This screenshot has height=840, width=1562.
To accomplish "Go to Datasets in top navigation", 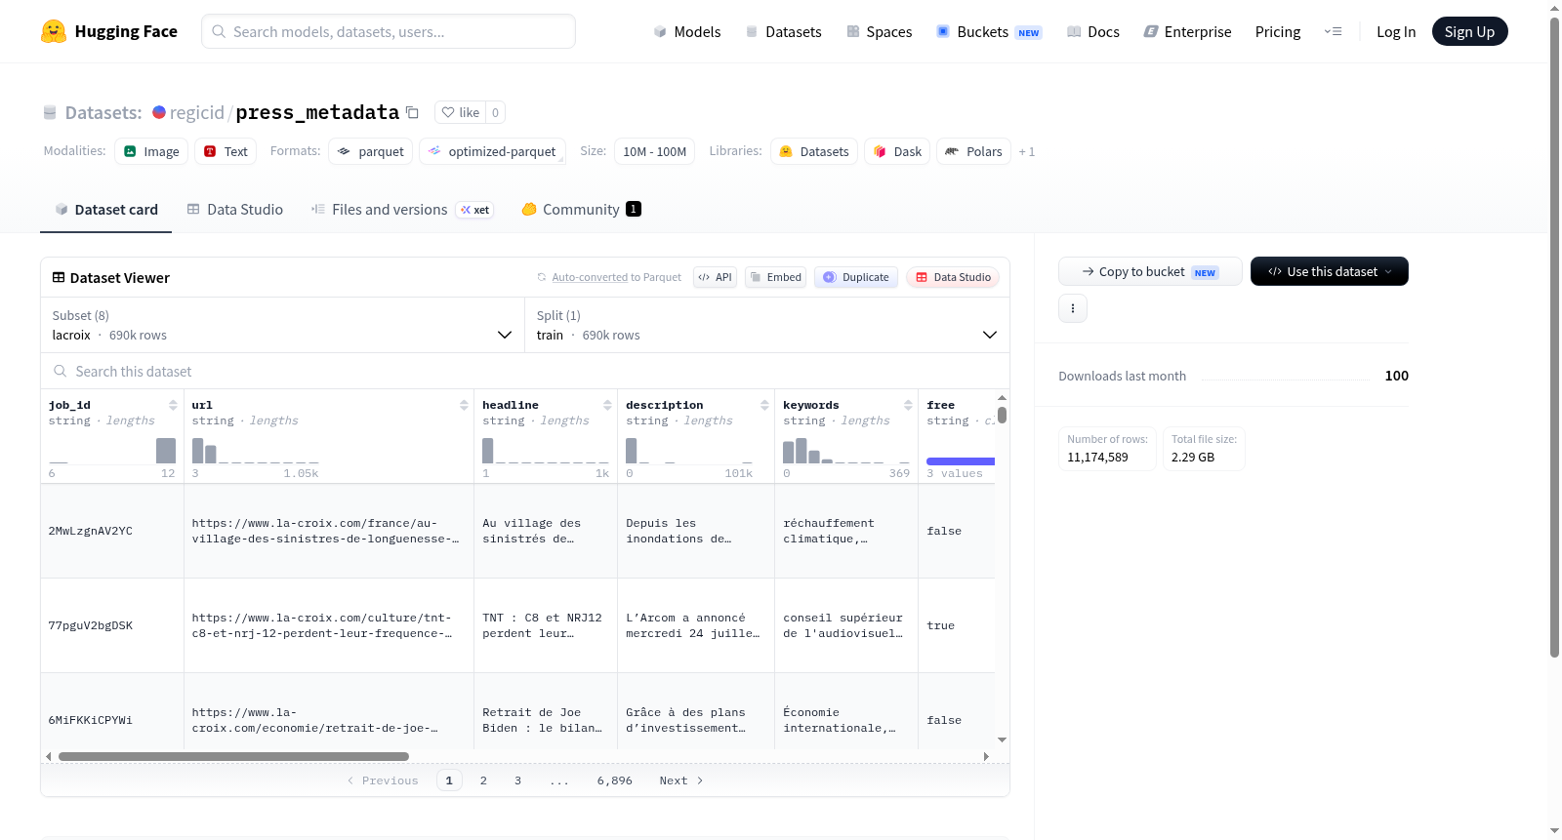I will click(x=783, y=31).
